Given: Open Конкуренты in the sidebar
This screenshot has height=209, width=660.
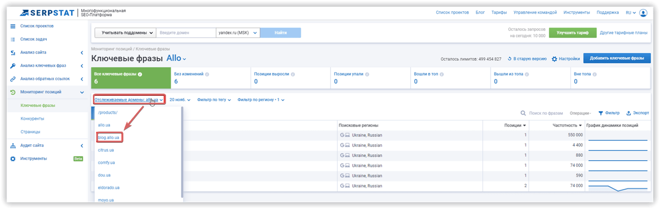Looking at the screenshot, I should point(32,118).
